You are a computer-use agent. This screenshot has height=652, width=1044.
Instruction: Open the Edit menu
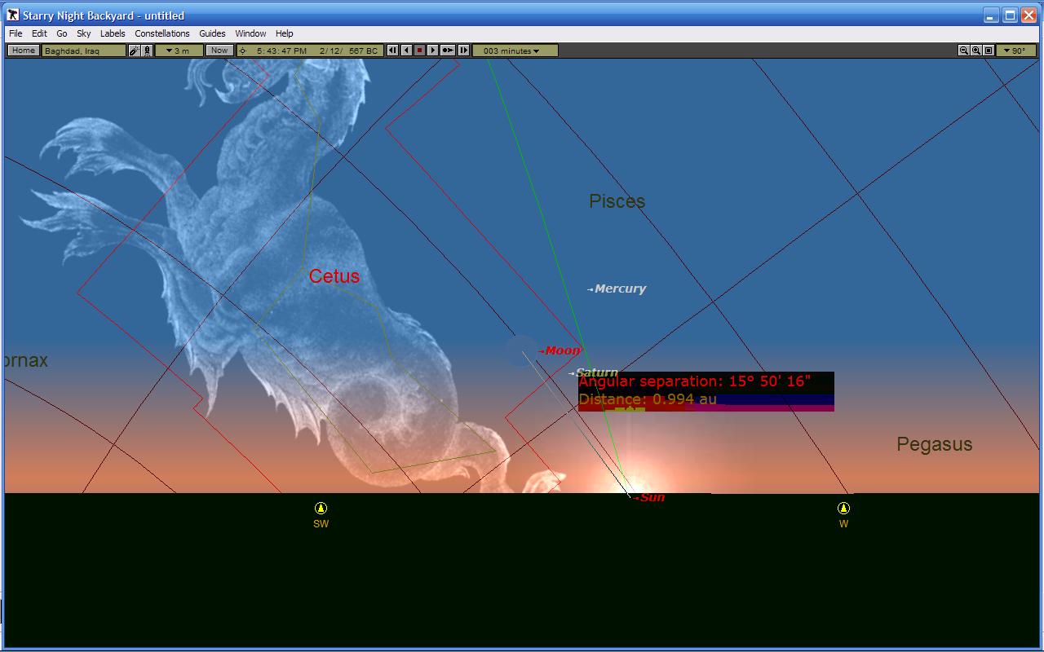[39, 33]
